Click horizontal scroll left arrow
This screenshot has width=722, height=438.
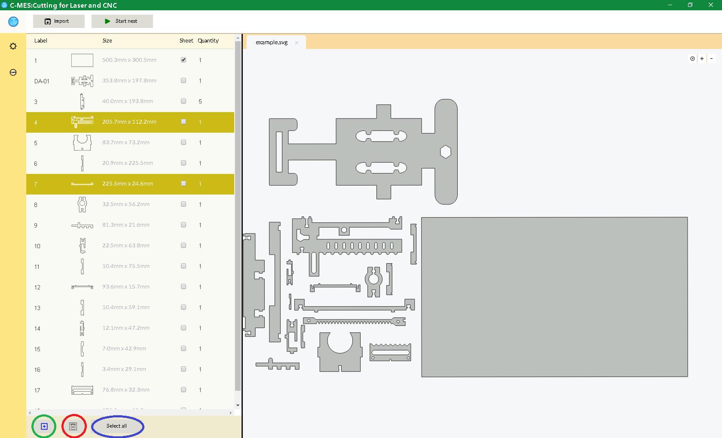[30, 413]
